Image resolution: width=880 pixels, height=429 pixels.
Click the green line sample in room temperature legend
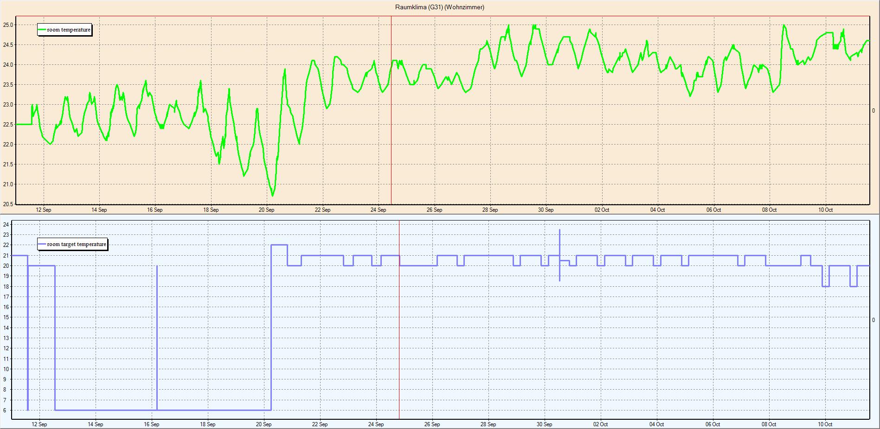pos(42,30)
